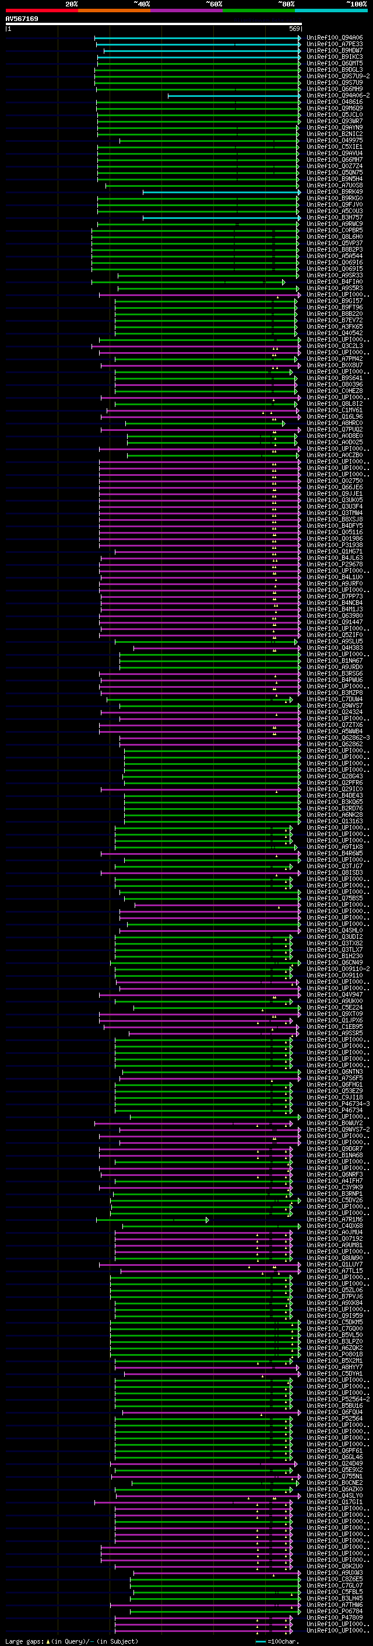
Task: Open hit UniRef100_C7DUW4
Action: 334,700
